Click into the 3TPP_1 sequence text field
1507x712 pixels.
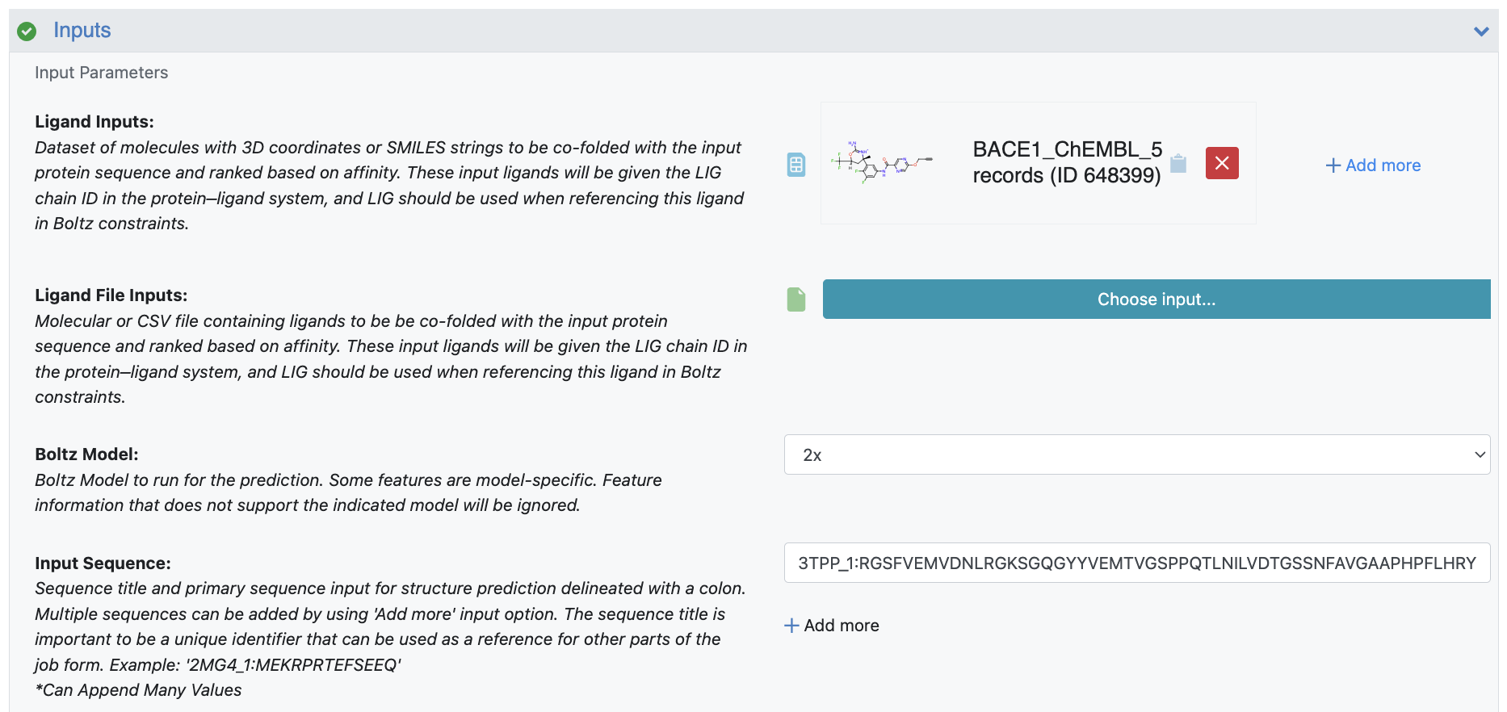pyautogui.click(x=1136, y=563)
